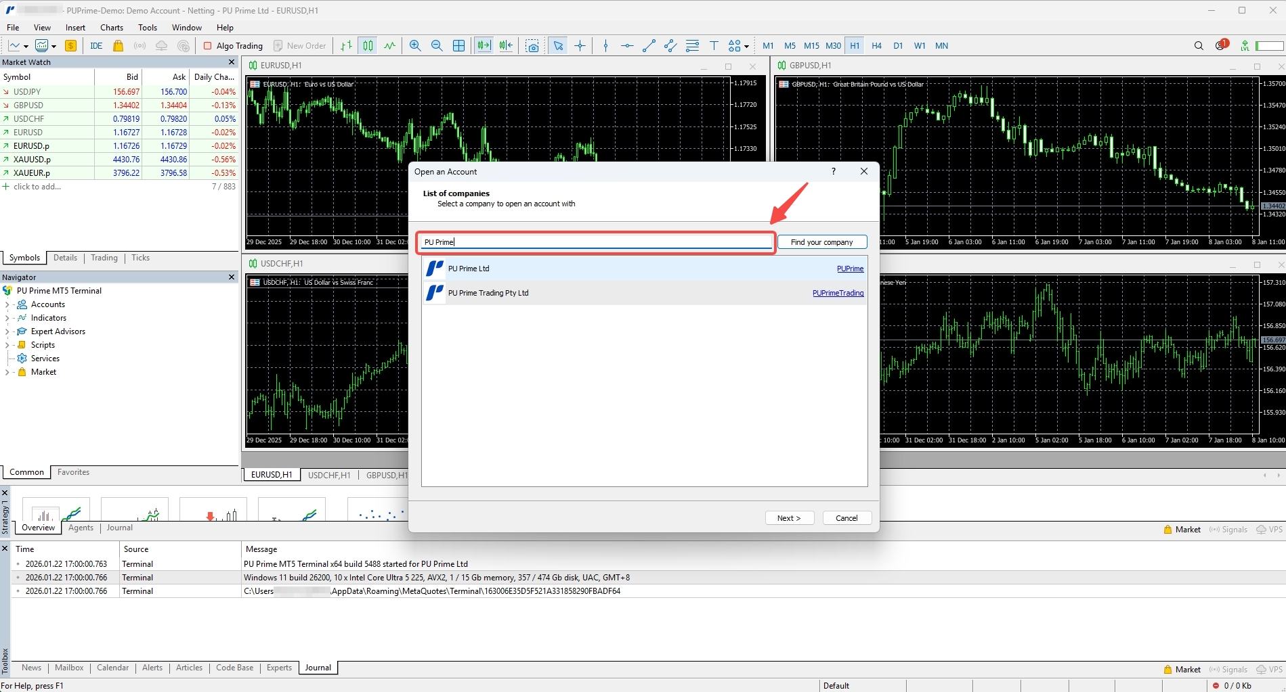Open the Charts menu
1286x692 pixels.
(x=111, y=27)
